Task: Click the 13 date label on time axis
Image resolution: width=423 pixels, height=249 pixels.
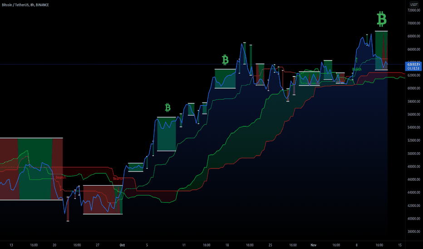Action: (11, 245)
